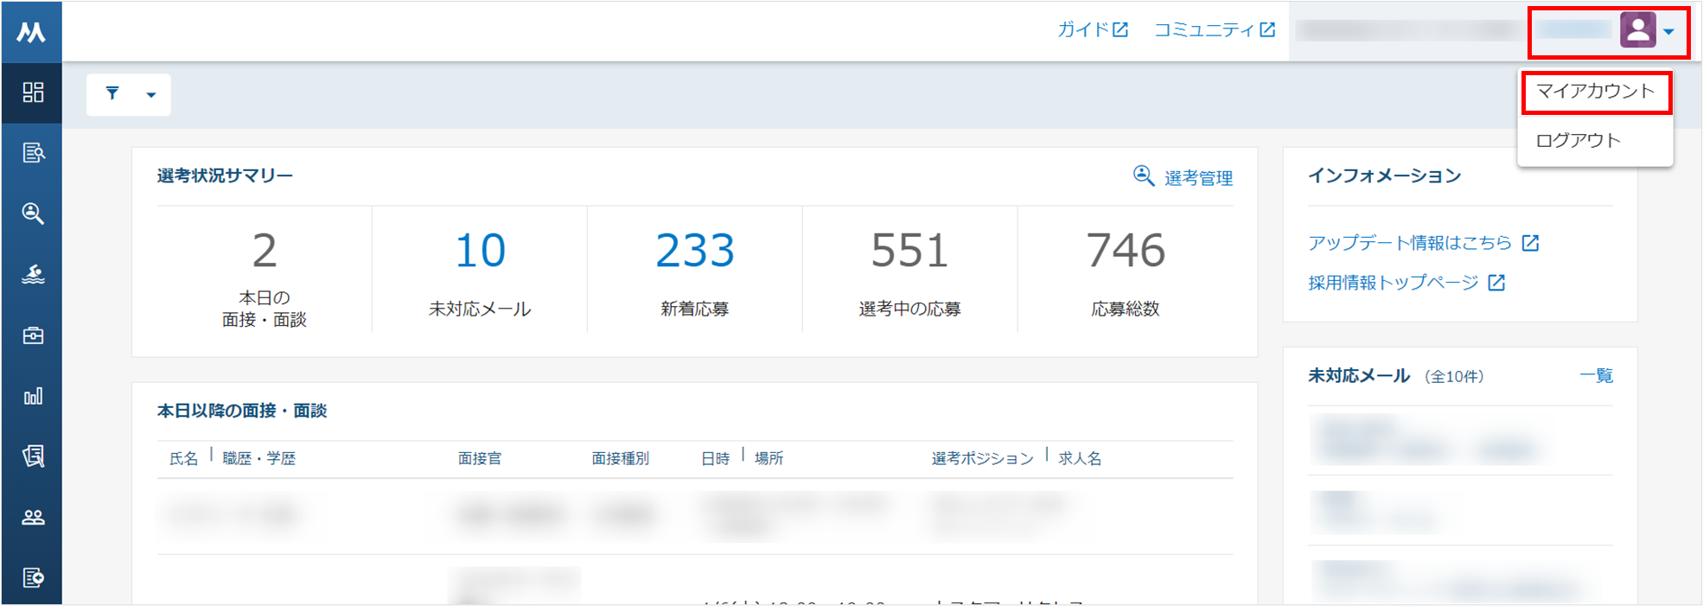Screen dimensions: 1703x606
Task: Click the 551 選考中の応募 figure
Action: (909, 251)
